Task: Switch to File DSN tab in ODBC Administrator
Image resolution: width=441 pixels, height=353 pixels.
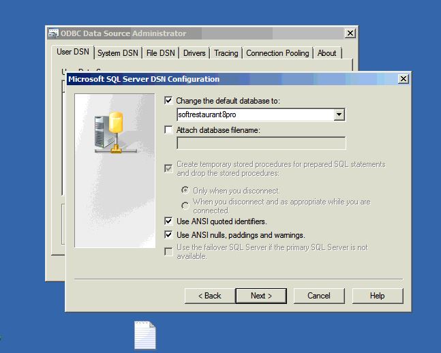Action: pos(161,53)
